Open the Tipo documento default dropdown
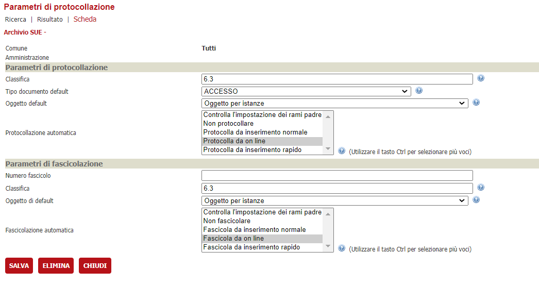This screenshot has height=286, width=539. [x=306, y=91]
